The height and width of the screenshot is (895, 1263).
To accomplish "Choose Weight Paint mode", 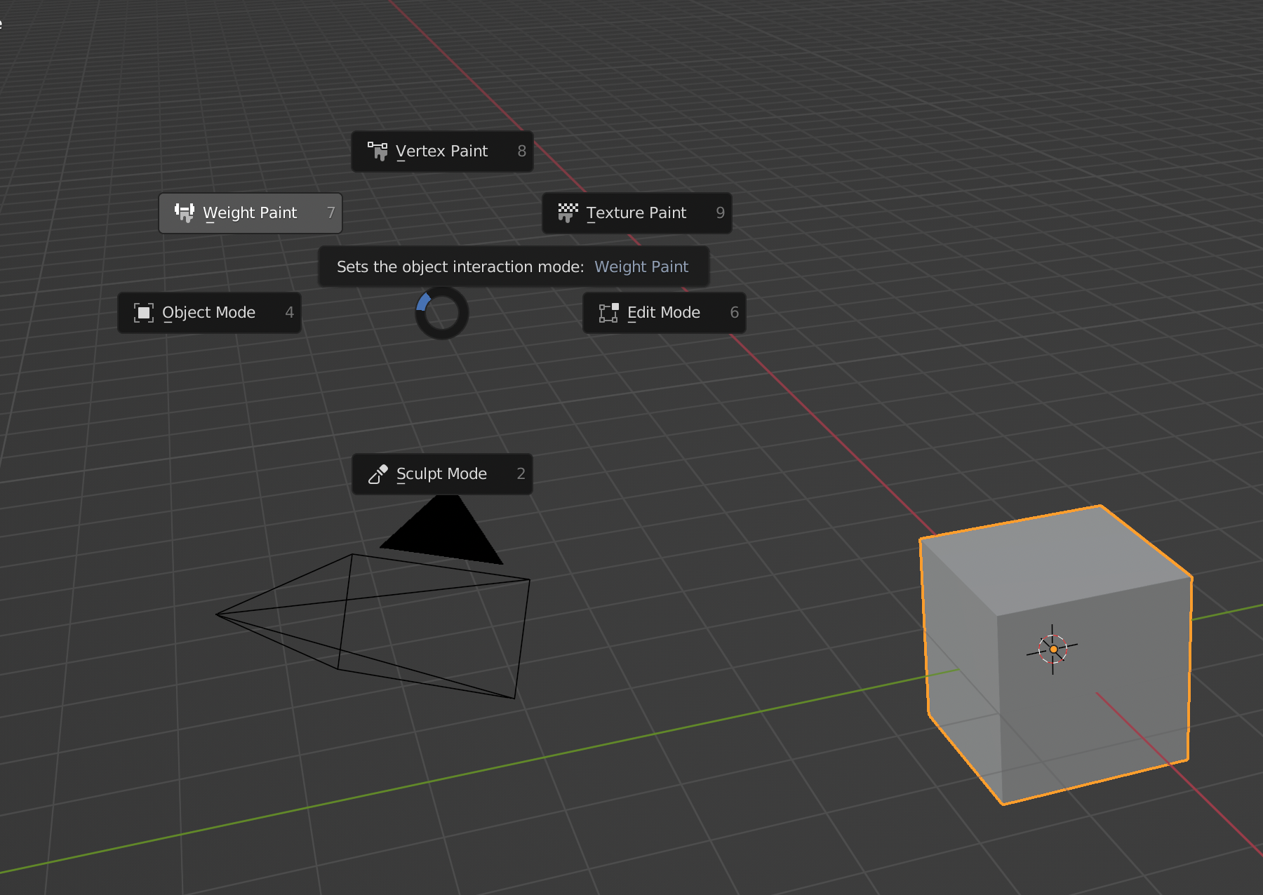I will coord(250,213).
